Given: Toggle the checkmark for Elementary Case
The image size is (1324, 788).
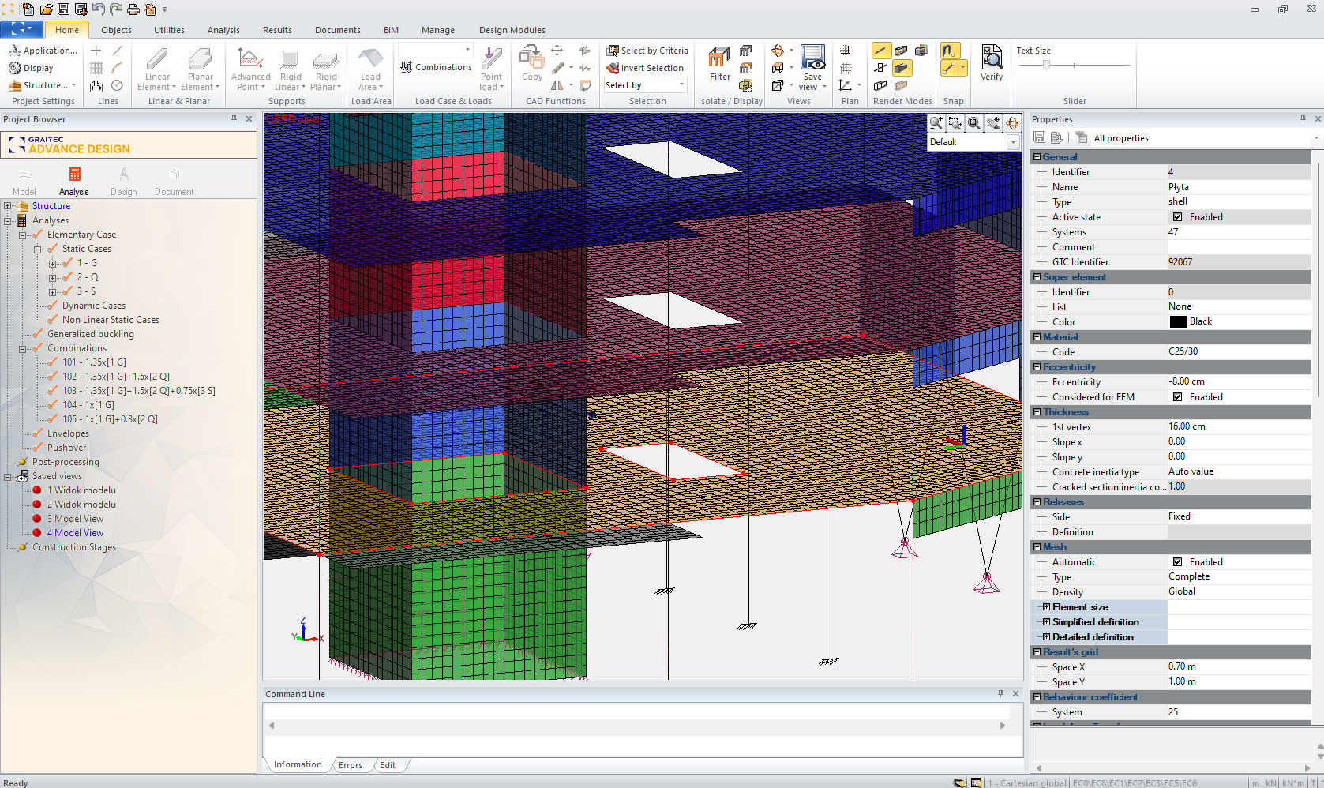Looking at the screenshot, I should click(x=37, y=235).
